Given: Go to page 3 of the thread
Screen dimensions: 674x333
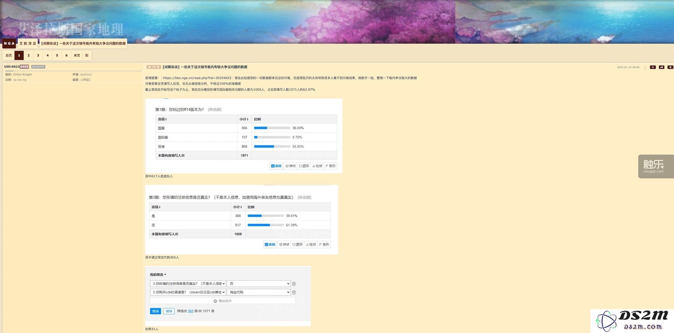Looking at the screenshot, I should pyautogui.click(x=38, y=55).
